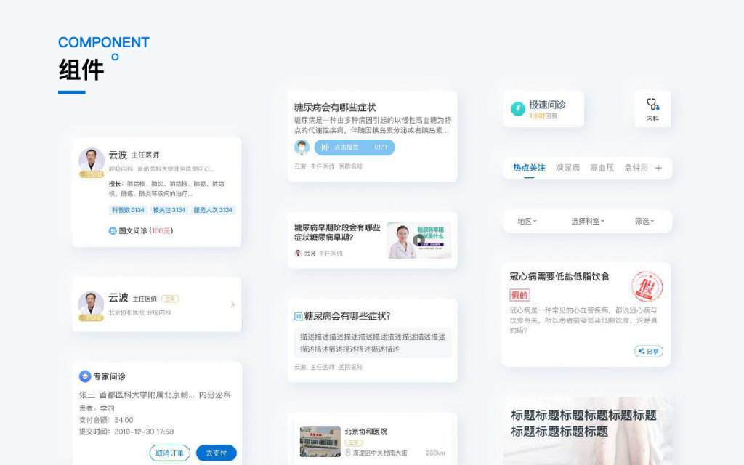
Task: Open the 北京协和医院 hospital photo thumbnail
Action: (x=320, y=442)
